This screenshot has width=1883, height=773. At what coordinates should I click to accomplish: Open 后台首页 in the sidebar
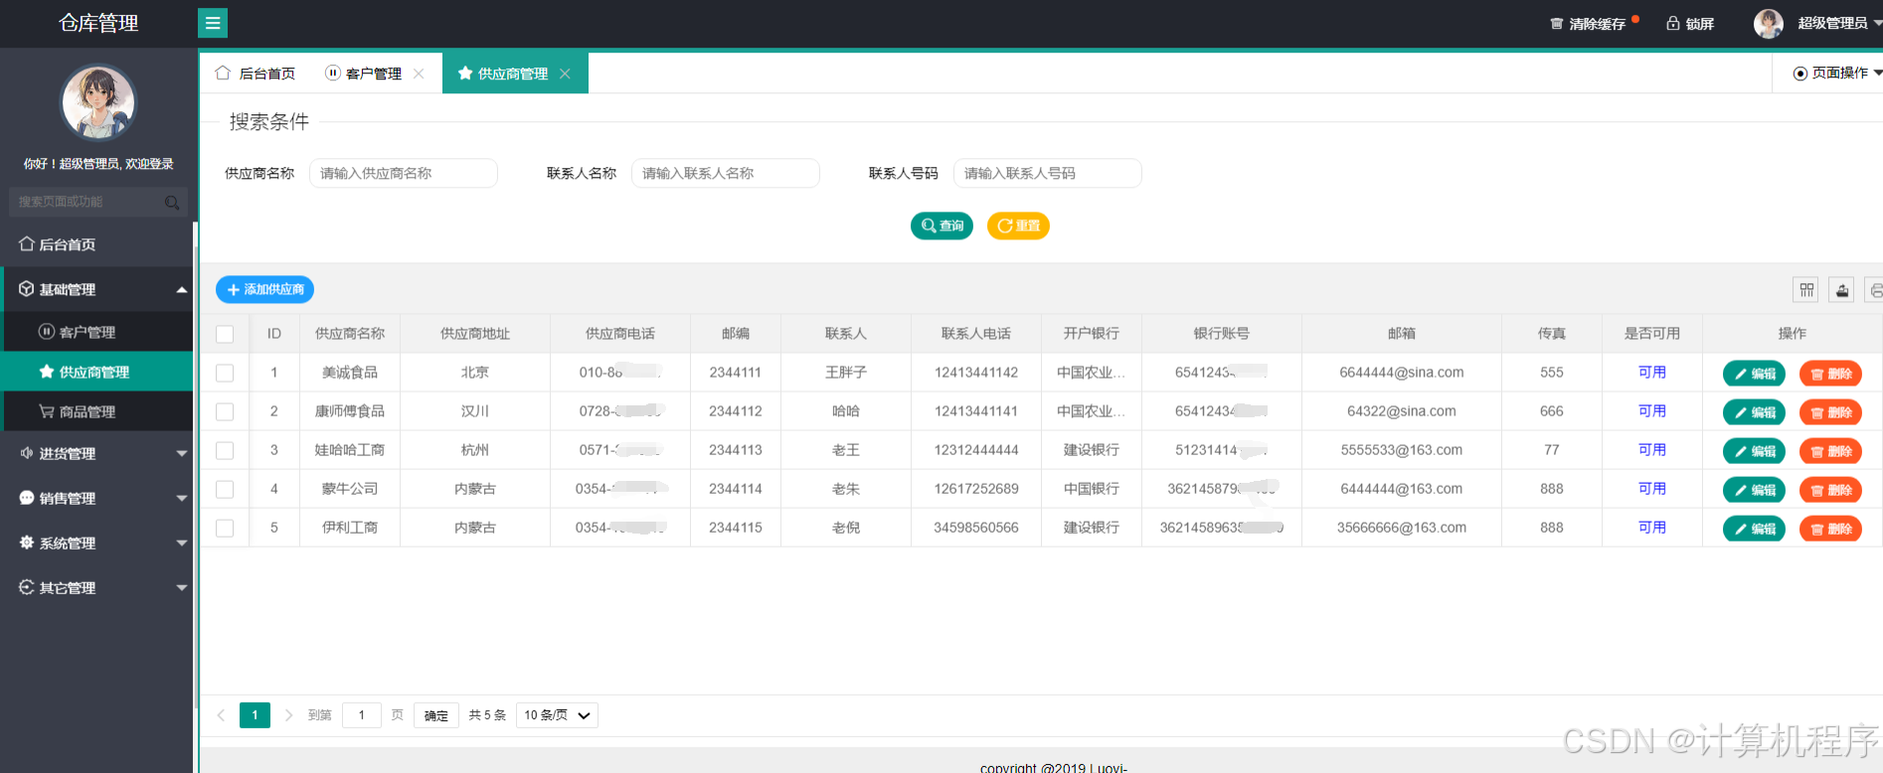(x=96, y=244)
